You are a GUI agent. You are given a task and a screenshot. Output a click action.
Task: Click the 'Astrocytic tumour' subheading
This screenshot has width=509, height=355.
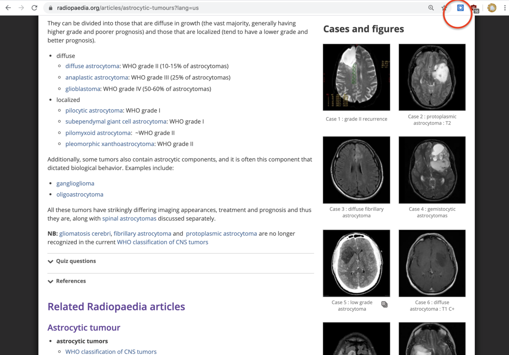pos(84,328)
